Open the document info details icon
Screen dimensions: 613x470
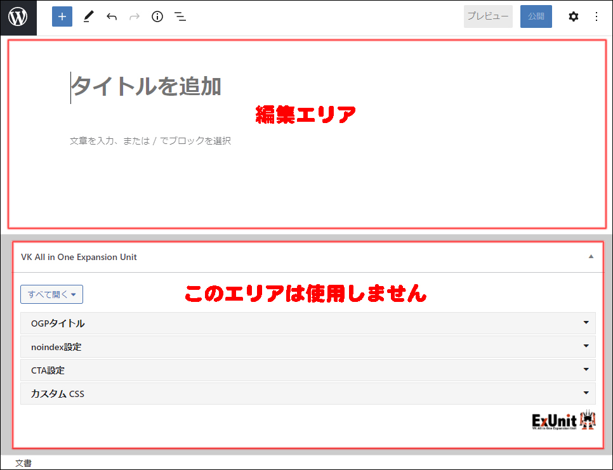tap(157, 17)
